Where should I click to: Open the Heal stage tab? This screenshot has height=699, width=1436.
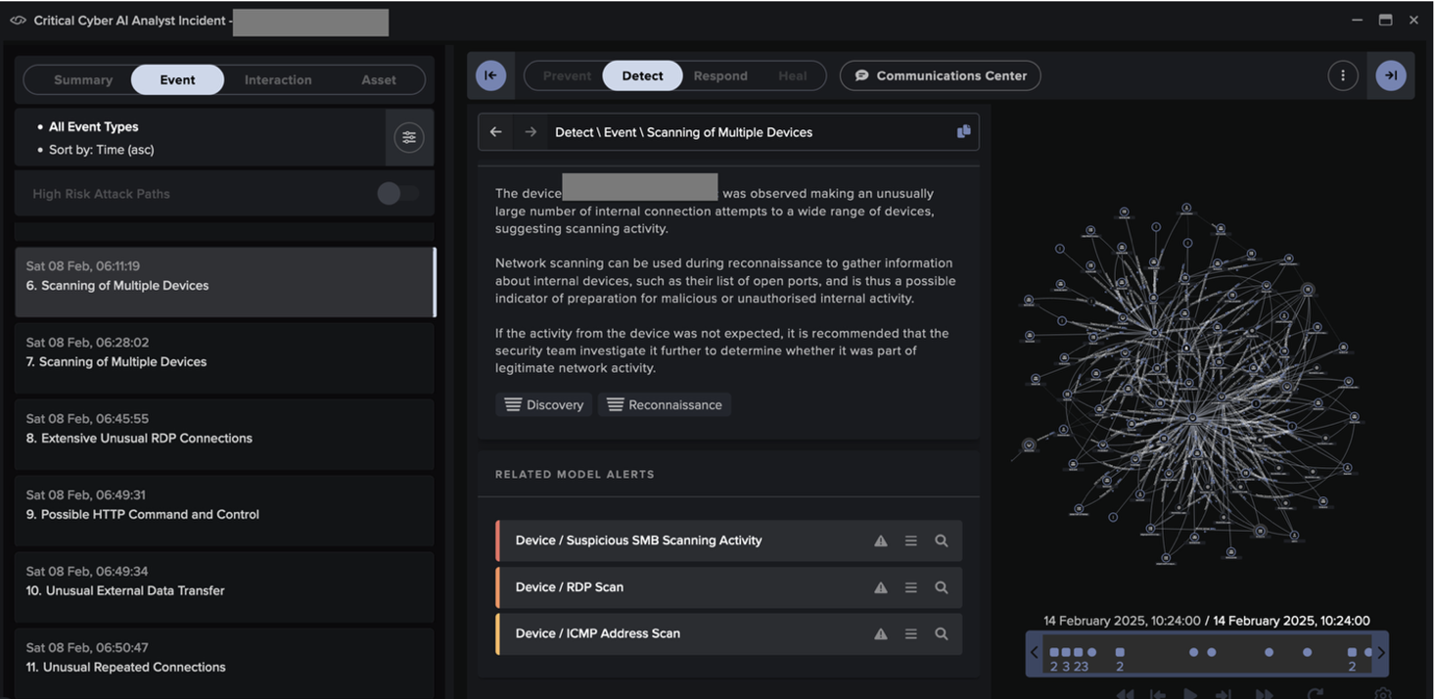792,76
